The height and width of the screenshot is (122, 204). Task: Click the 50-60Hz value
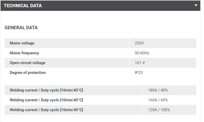click(x=142, y=53)
